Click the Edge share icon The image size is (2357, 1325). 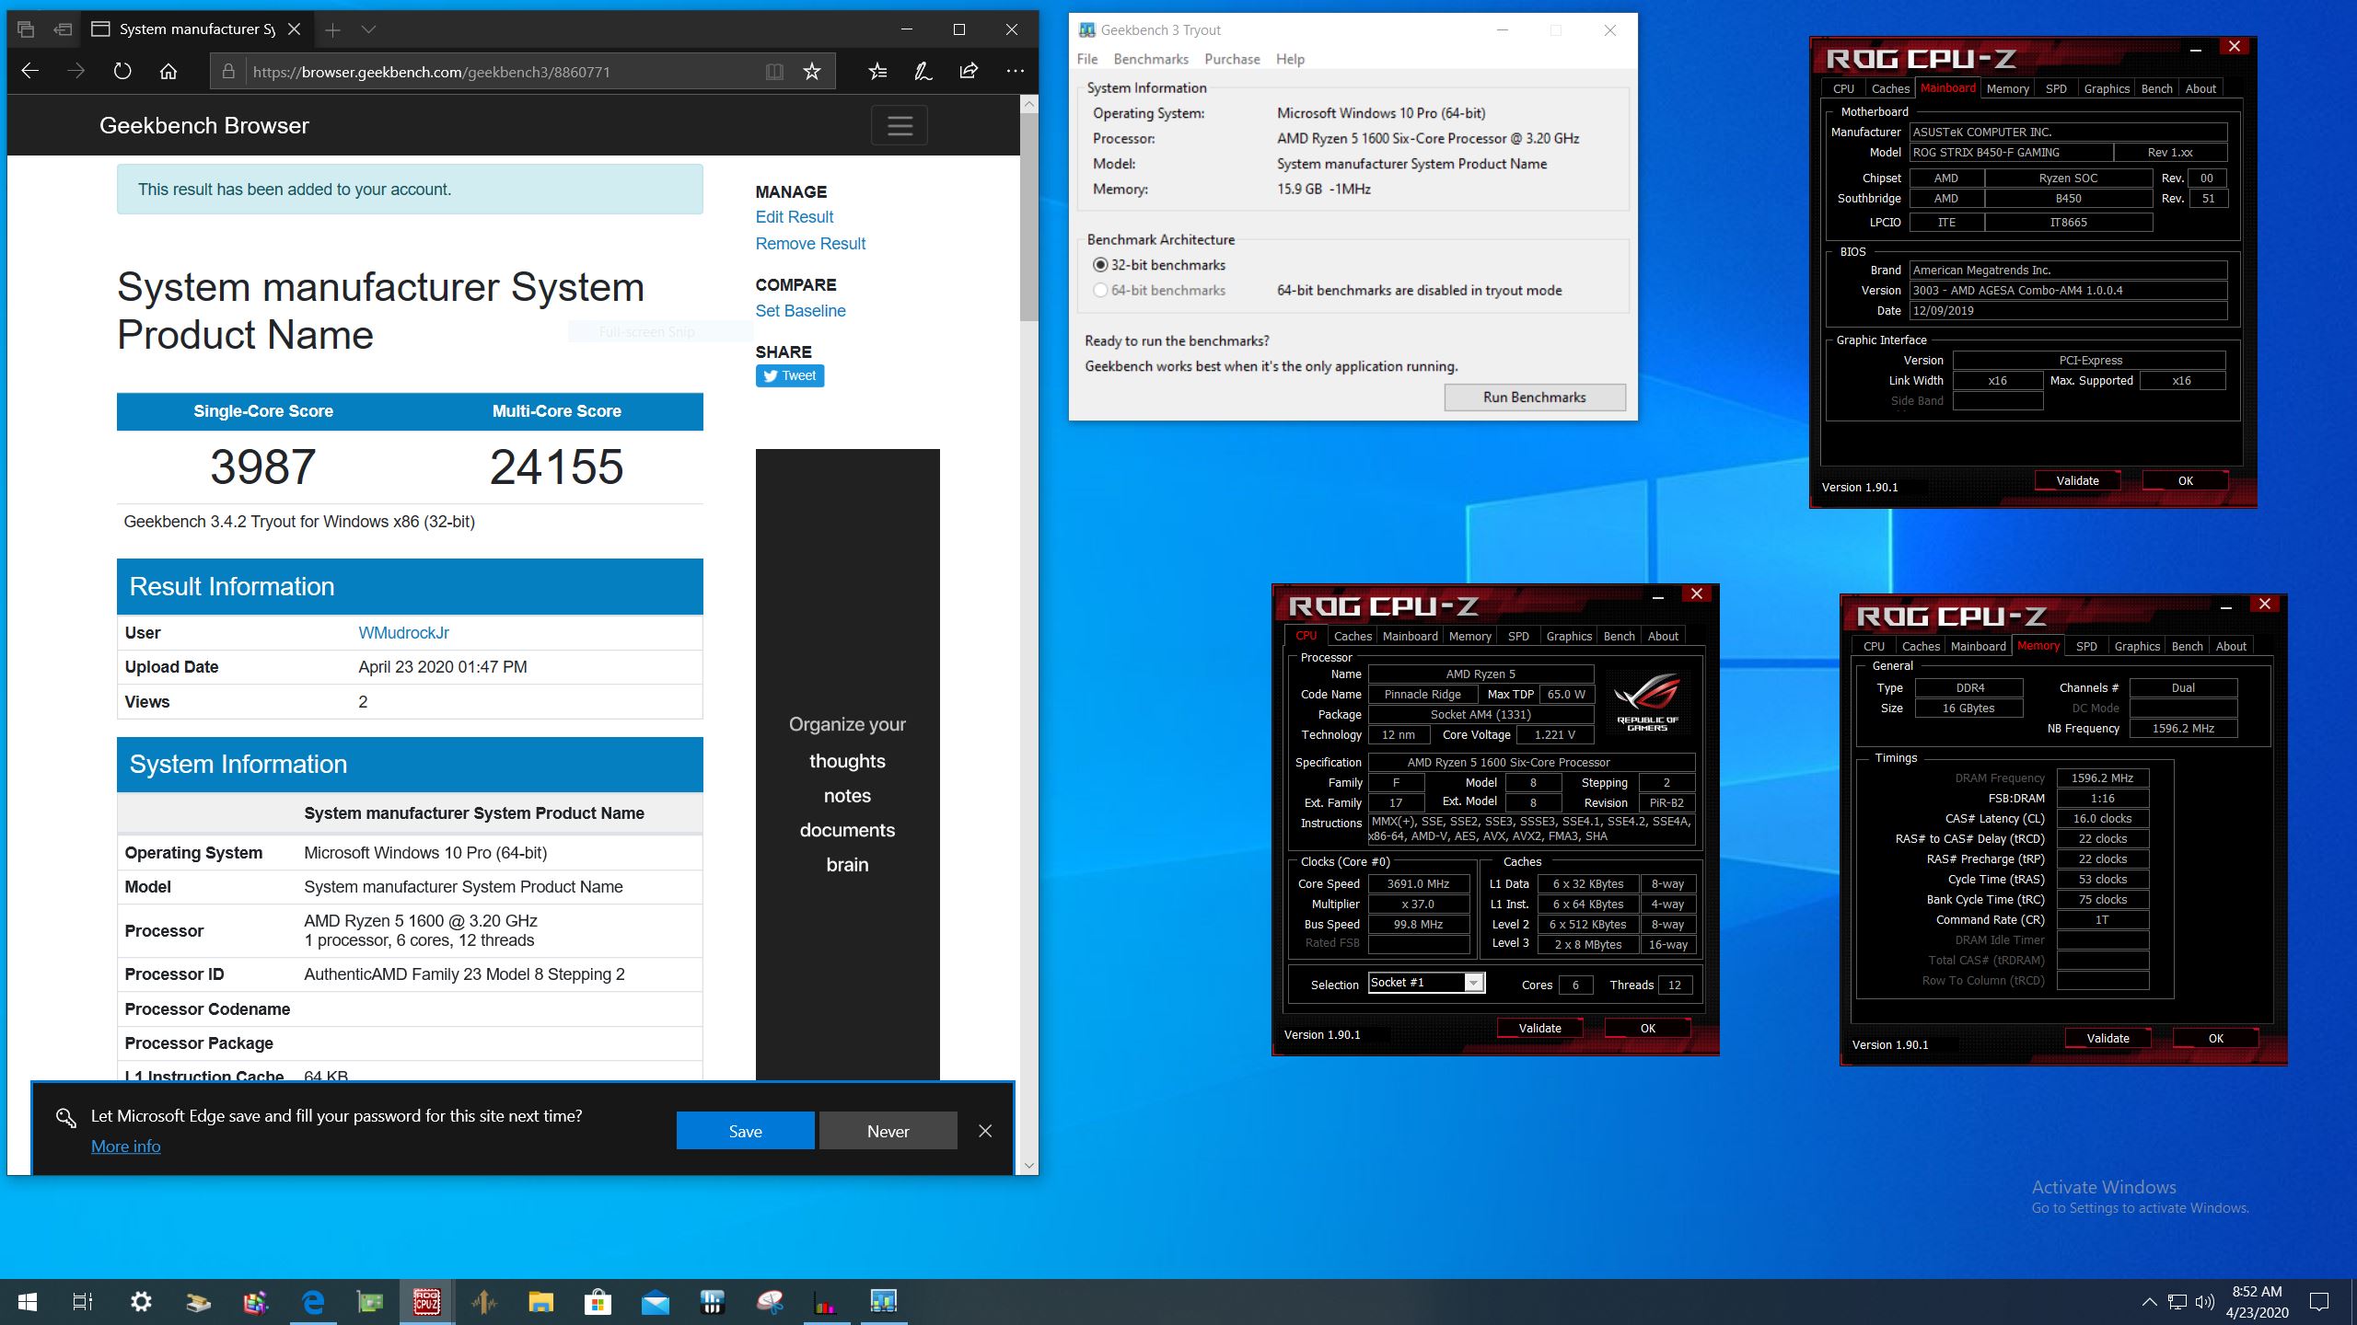(x=969, y=71)
